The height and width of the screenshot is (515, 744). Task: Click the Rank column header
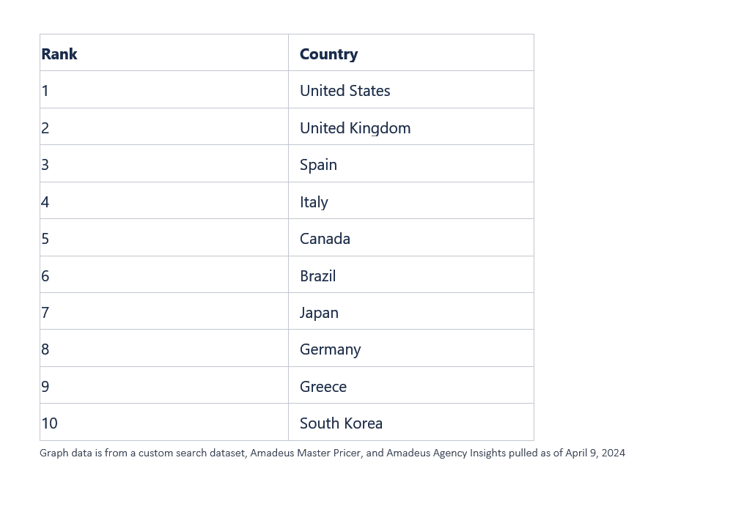pyautogui.click(x=59, y=54)
